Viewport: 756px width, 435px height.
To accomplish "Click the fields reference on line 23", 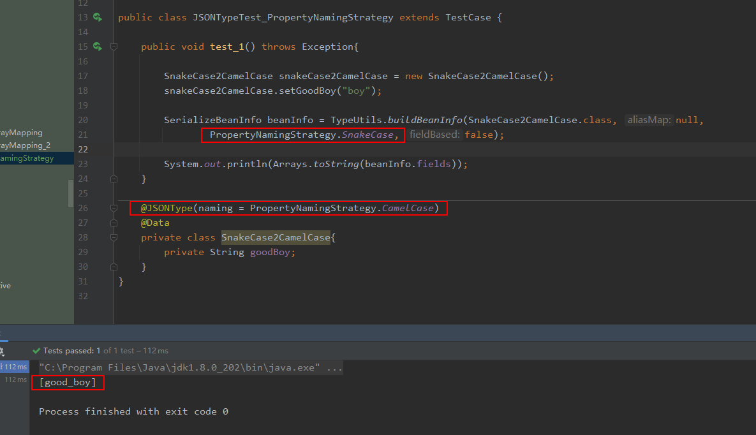I will [x=433, y=164].
